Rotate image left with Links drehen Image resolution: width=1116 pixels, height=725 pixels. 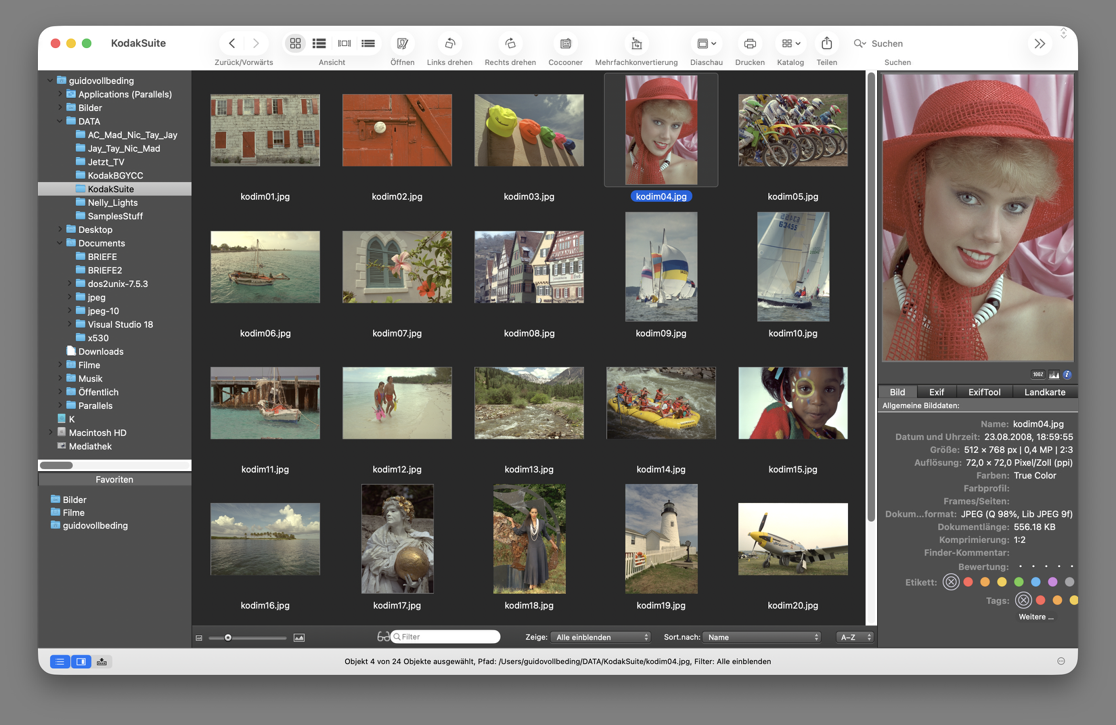tap(449, 43)
